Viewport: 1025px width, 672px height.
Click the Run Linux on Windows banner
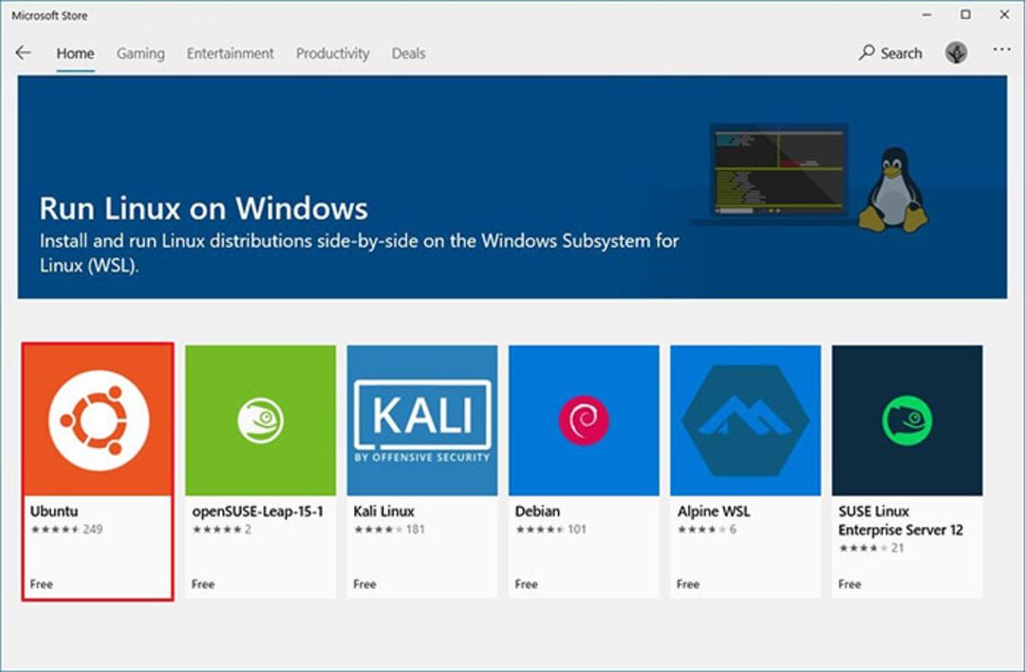point(512,187)
